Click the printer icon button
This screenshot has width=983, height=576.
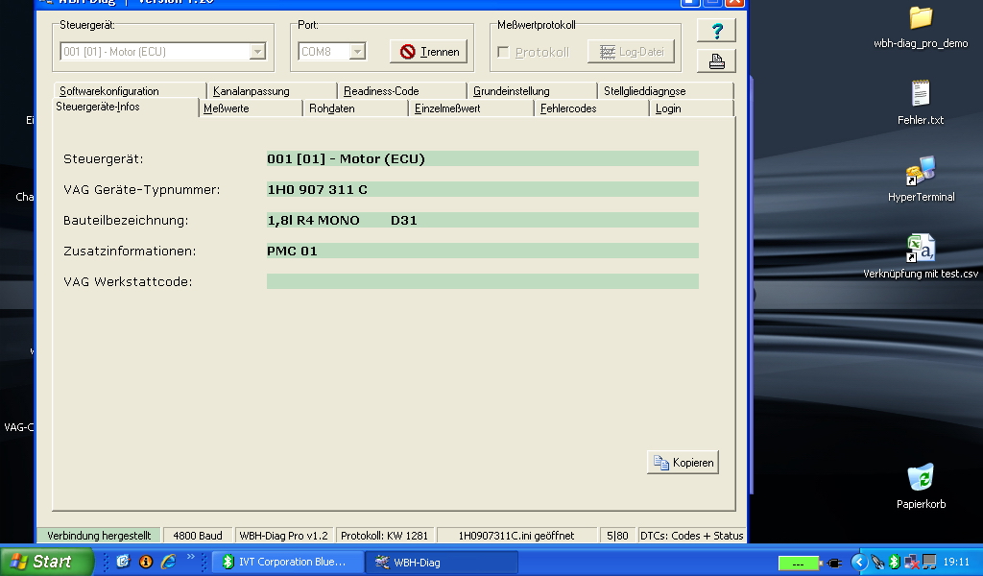716,60
